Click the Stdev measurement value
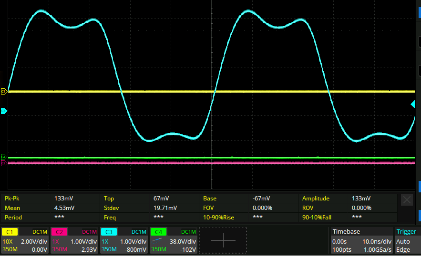Image resolution: width=421 pixels, height=256 pixels. [165, 208]
